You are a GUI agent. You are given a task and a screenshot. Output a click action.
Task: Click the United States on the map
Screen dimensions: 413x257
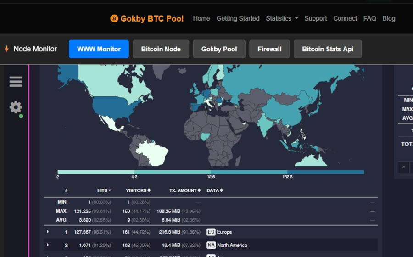113,106
